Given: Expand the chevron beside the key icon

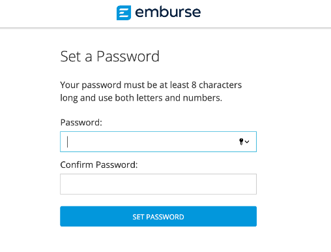Looking at the screenshot, I should (247, 142).
